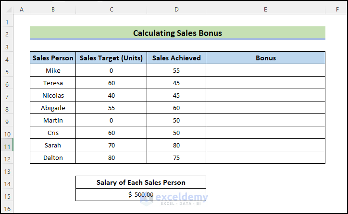Screen dimensions: 348x214
Task: Select Sarah's empty Bonus cell
Action: (265, 145)
